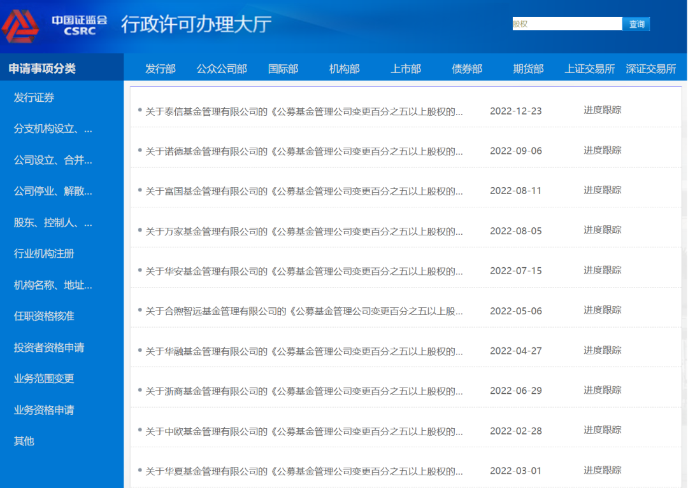Click 进度跟踪 for the 华融基金 row
The width and height of the screenshot is (688, 488).
(x=603, y=350)
